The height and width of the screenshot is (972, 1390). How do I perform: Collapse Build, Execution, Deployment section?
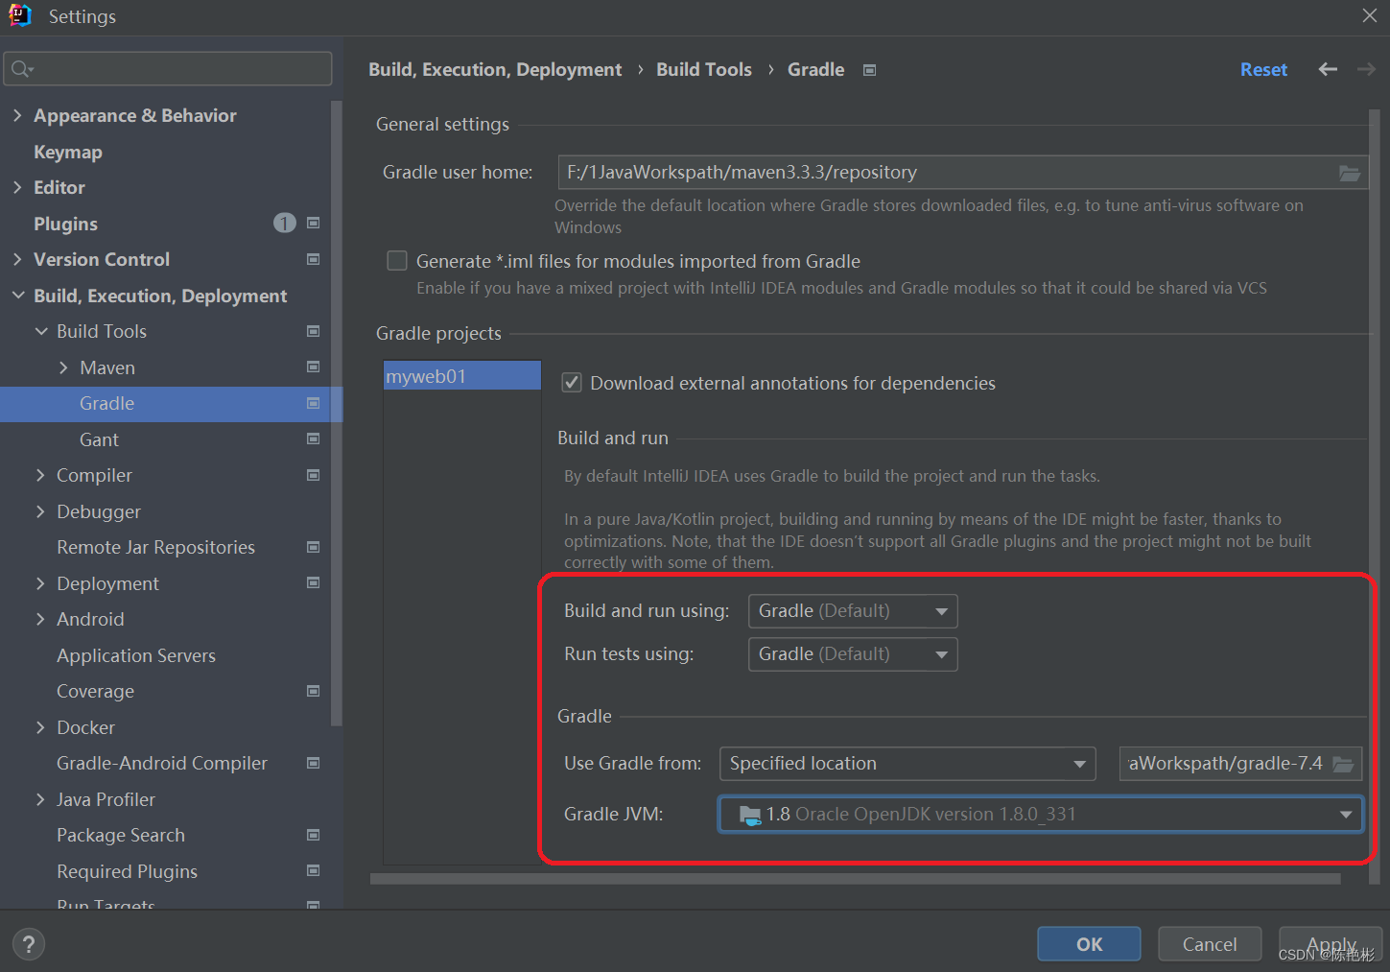click(18, 296)
